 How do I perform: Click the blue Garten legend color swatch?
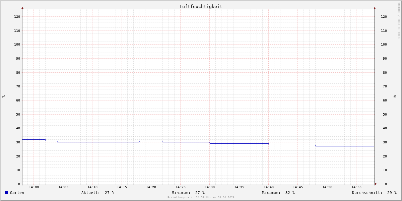[x=6, y=193]
